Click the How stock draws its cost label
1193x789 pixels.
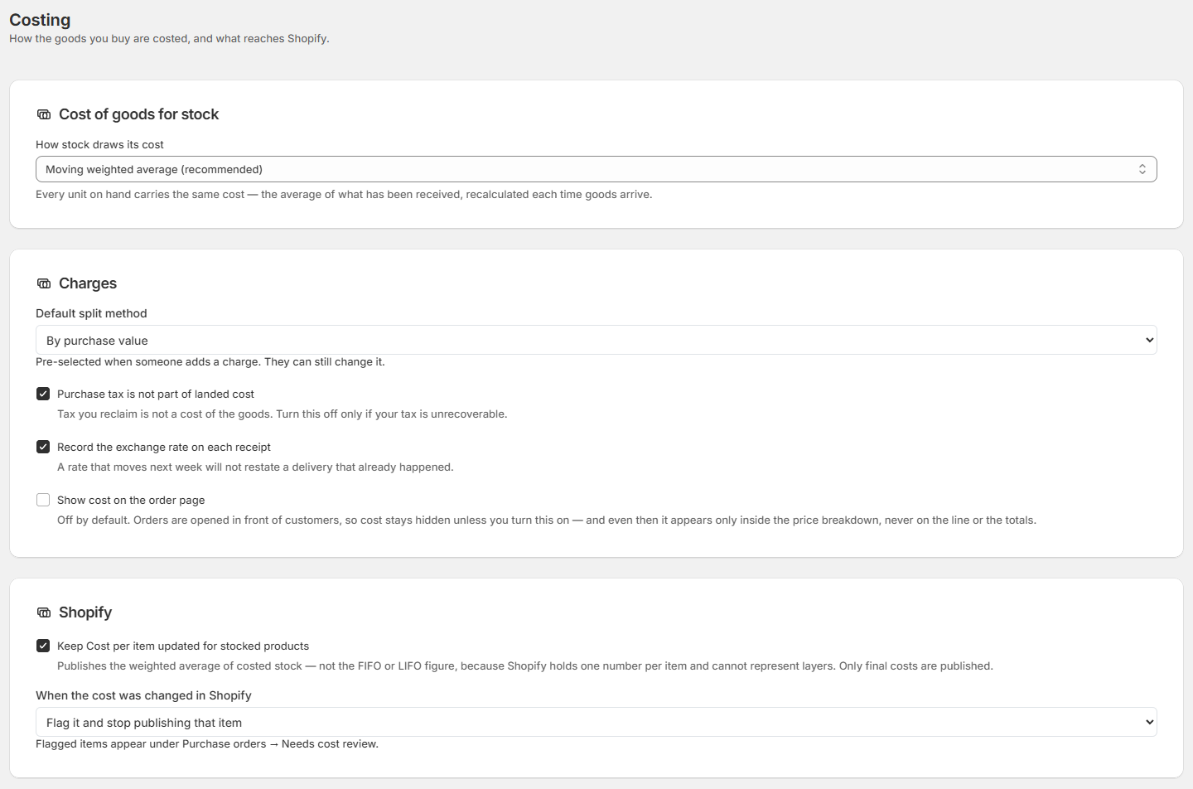pyautogui.click(x=99, y=144)
